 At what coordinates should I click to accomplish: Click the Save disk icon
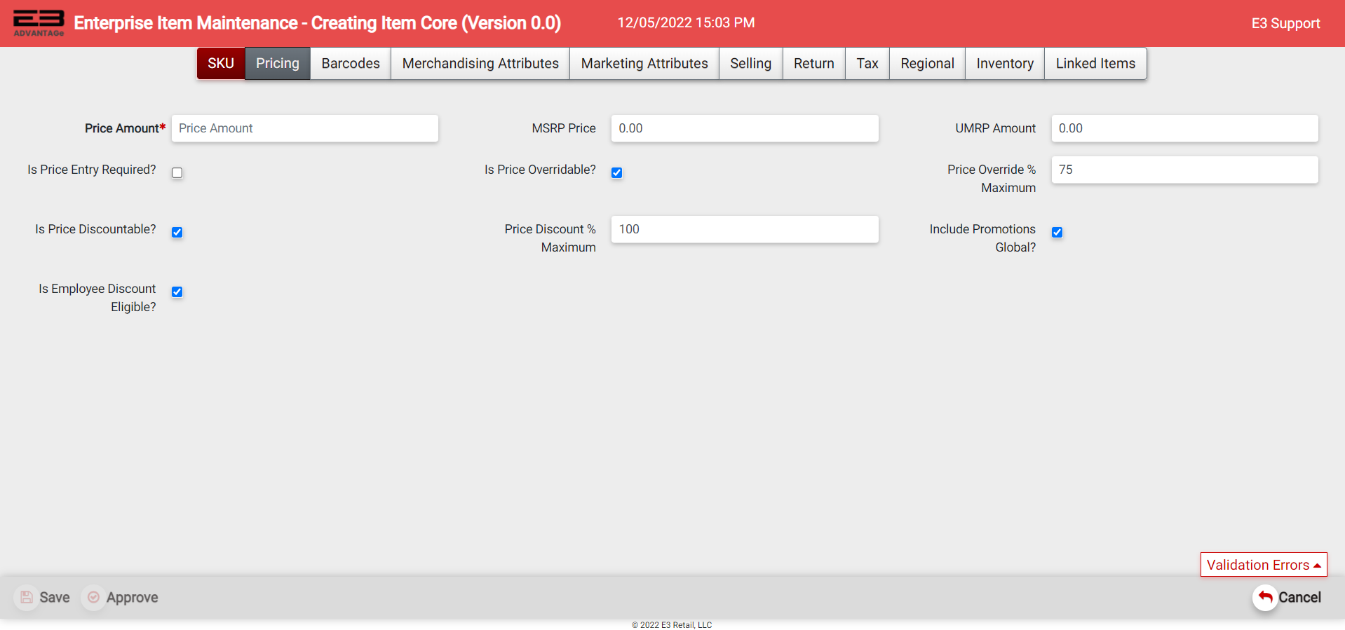27,597
